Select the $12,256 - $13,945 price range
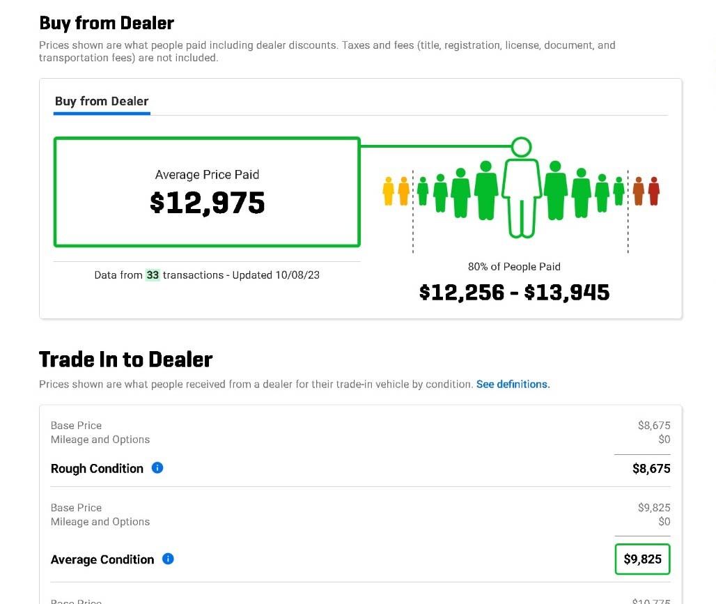The width and height of the screenshot is (716, 604). pos(514,293)
